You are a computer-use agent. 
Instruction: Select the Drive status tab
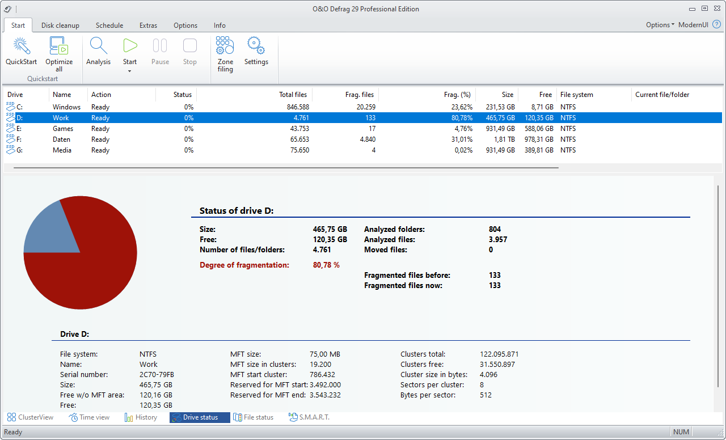[x=200, y=417]
